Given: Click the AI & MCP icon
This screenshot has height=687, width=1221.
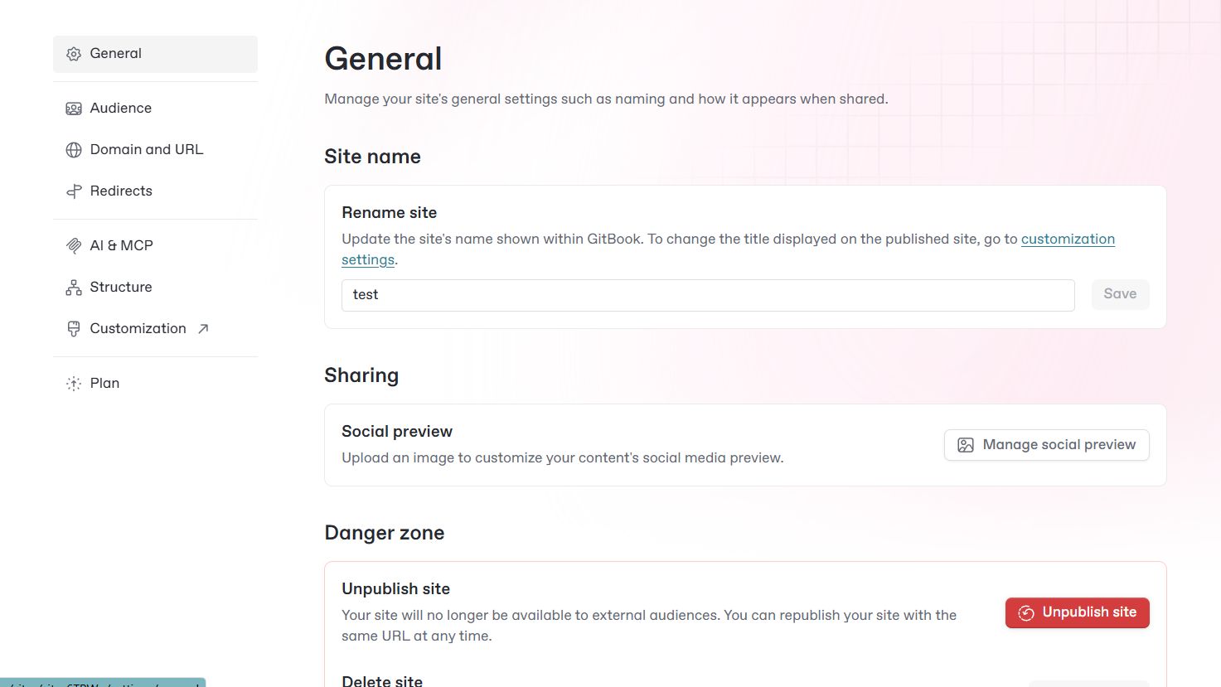Looking at the screenshot, I should 74,246.
